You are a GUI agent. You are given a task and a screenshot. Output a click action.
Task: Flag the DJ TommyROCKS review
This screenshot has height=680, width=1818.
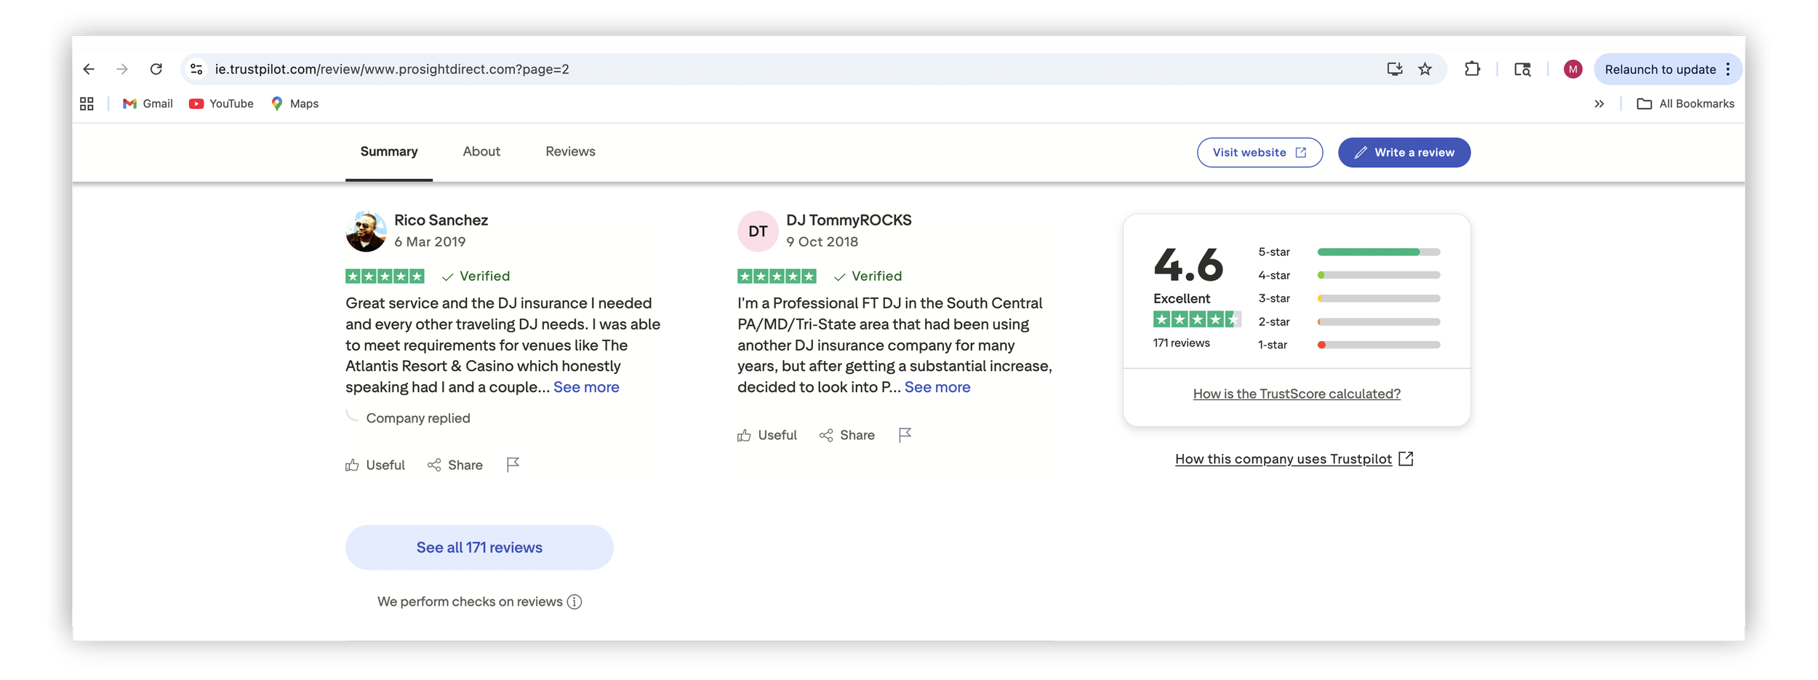(x=905, y=435)
